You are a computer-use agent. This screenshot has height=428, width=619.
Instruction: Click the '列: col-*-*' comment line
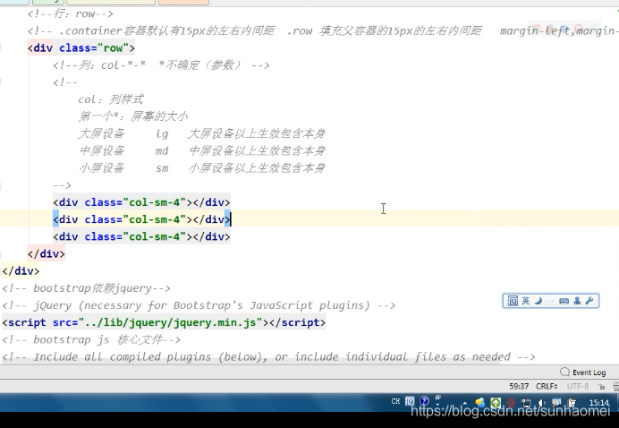tap(161, 65)
